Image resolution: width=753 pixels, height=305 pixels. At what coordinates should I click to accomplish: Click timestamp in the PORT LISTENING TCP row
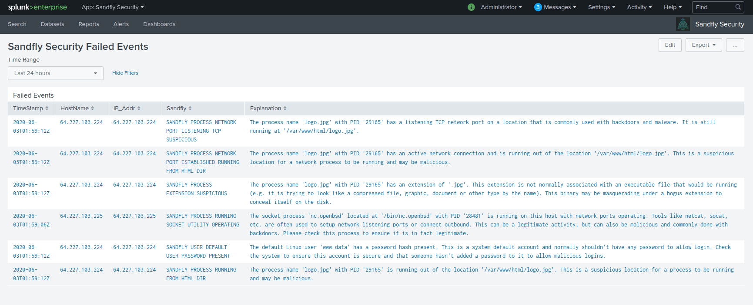(x=31, y=127)
